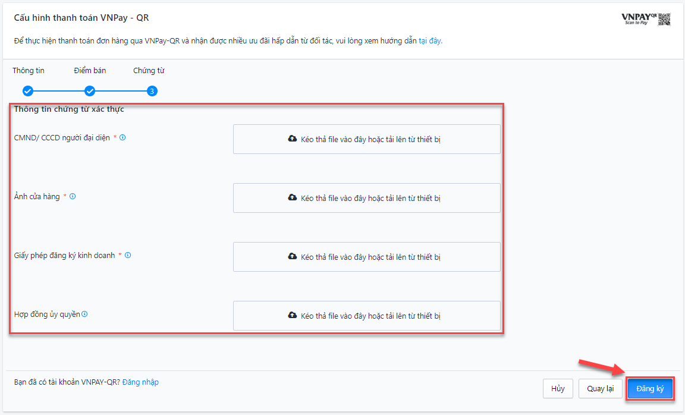Image resolution: width=685 pixels, height=415 pixels.
Task: Upload file for Hợp đồng ủy quyền
Action: pos(366,316)
